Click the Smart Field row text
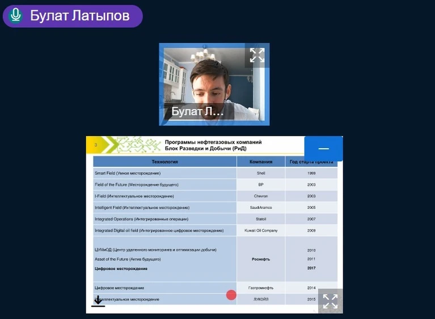 coord(128,173)
